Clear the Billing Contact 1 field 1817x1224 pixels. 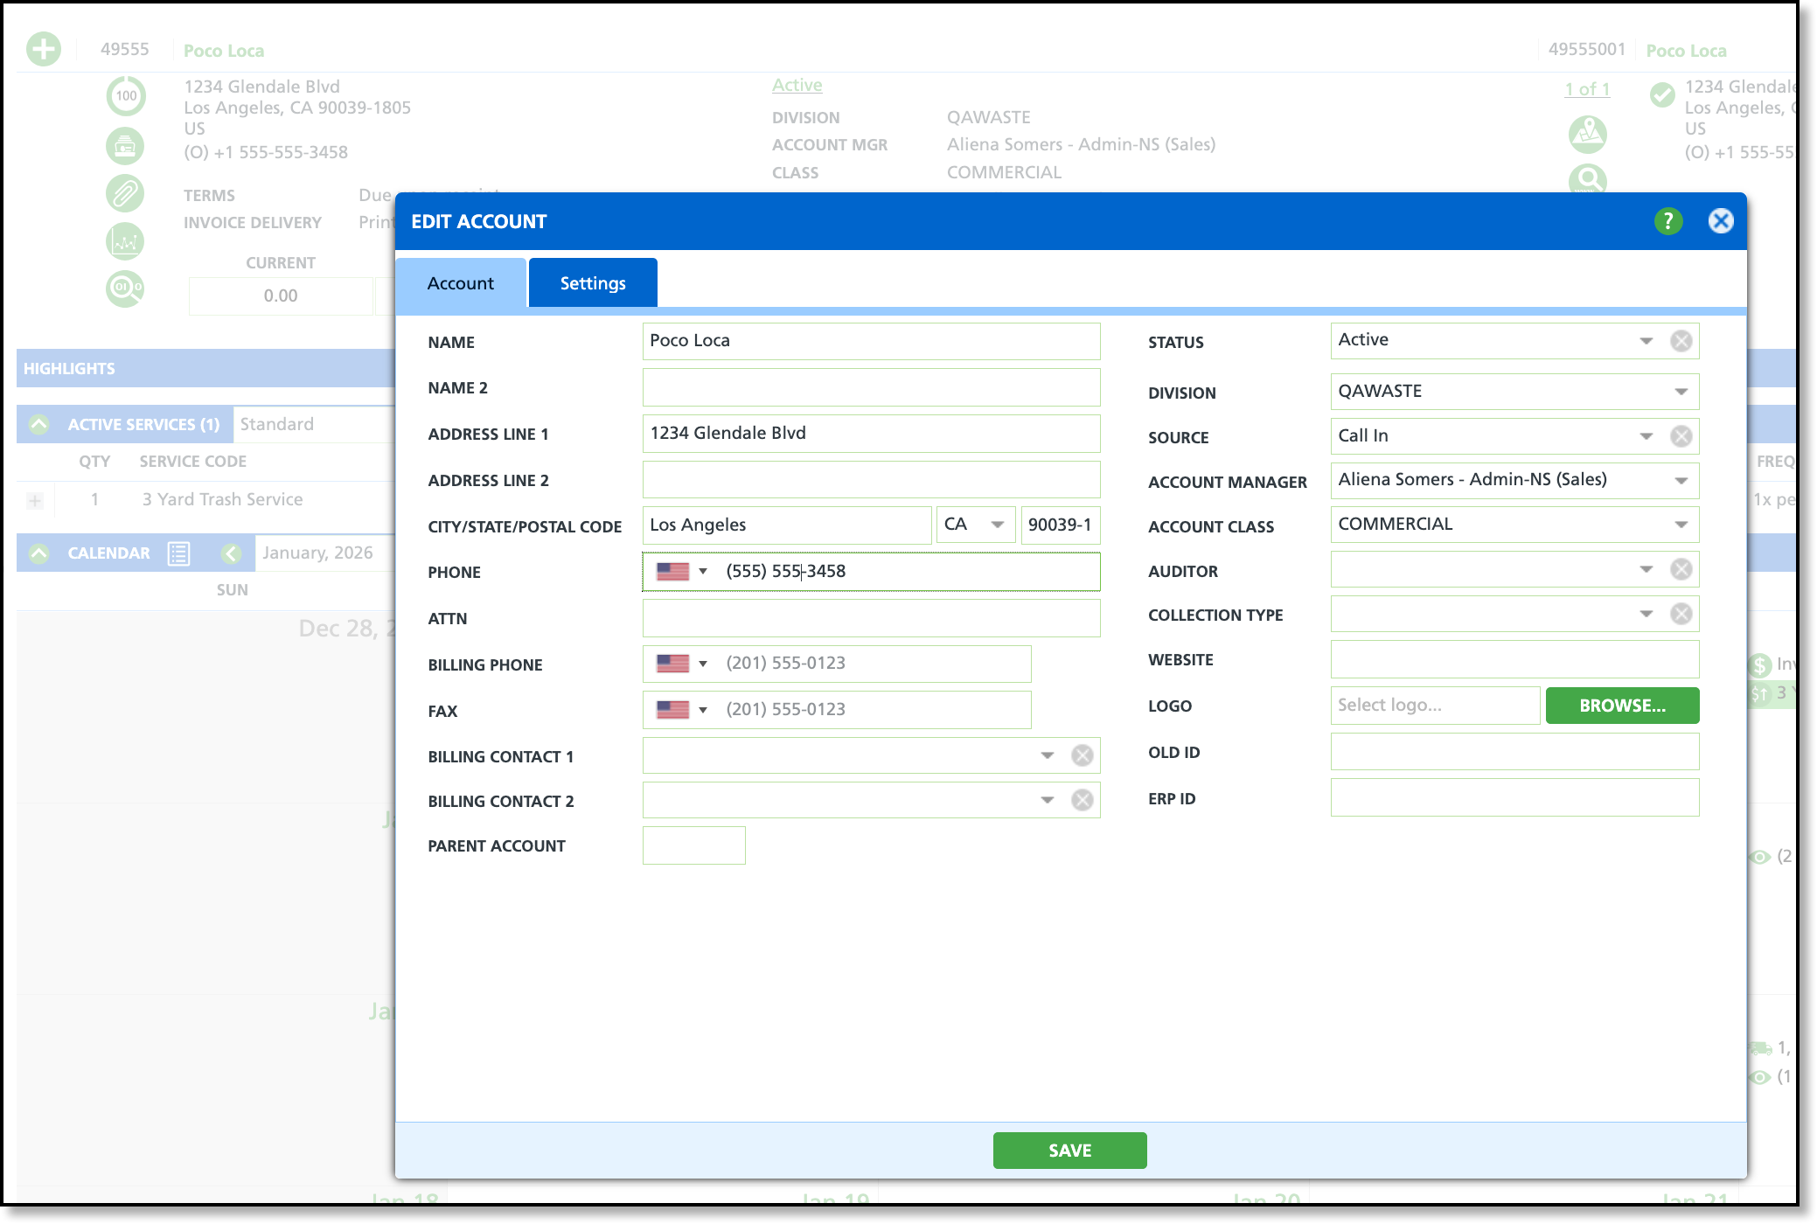click(x=1082, y=755)
